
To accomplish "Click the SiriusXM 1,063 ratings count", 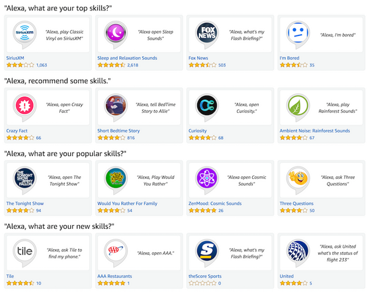I will [42, 65].
